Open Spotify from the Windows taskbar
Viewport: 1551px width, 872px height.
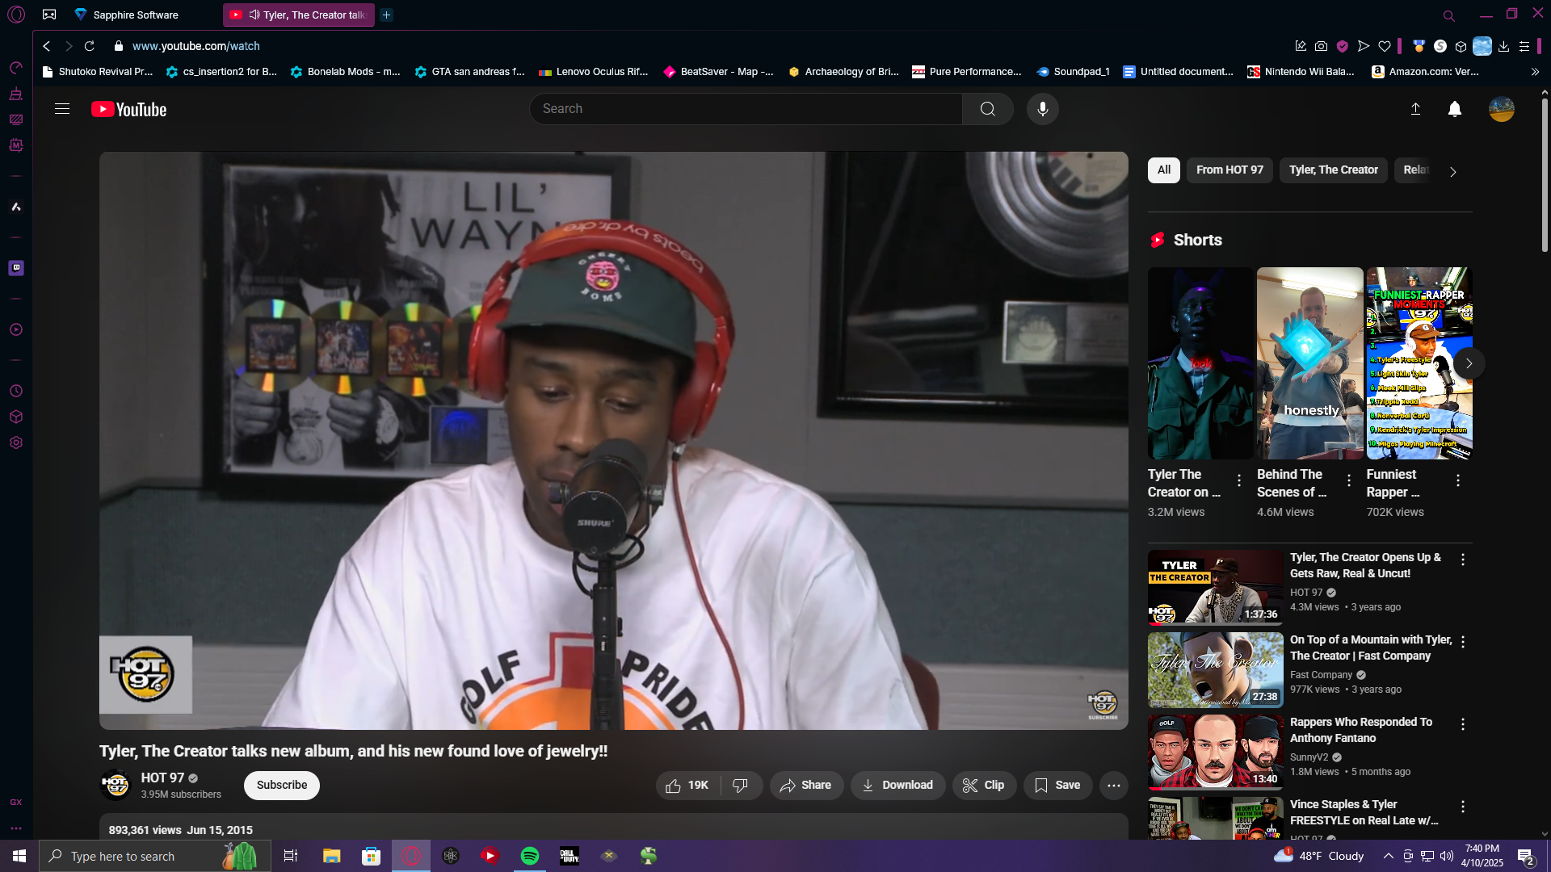click(530, 856)
